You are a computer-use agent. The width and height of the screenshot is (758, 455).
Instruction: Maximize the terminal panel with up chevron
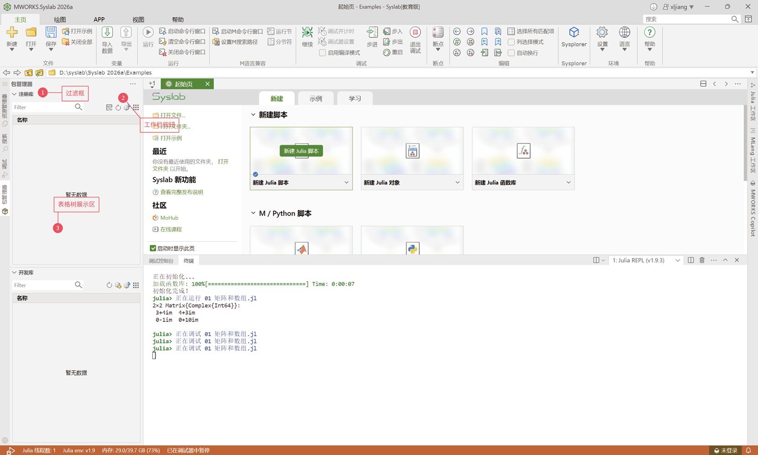point(725,260)
